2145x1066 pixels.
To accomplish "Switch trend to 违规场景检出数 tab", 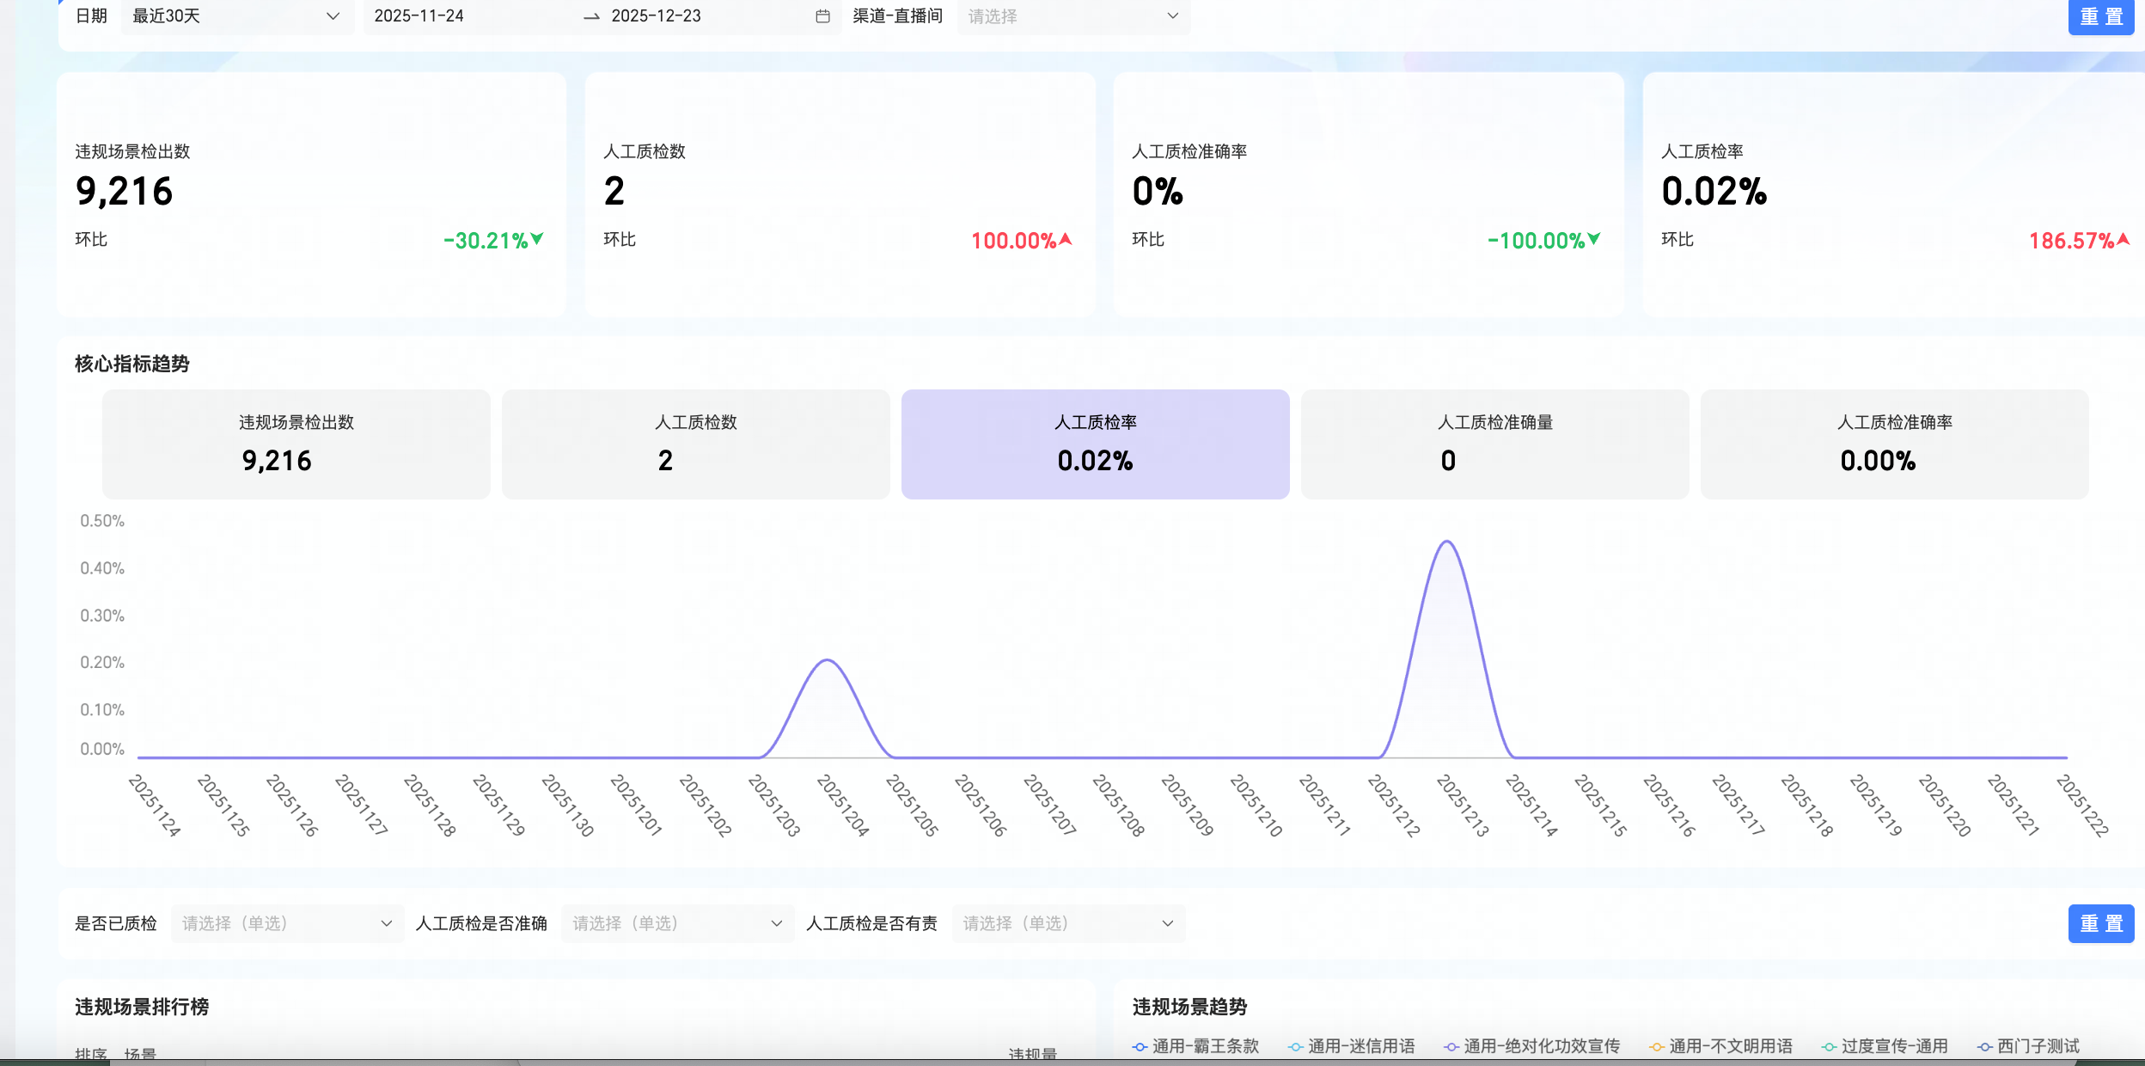I will 296,444.
